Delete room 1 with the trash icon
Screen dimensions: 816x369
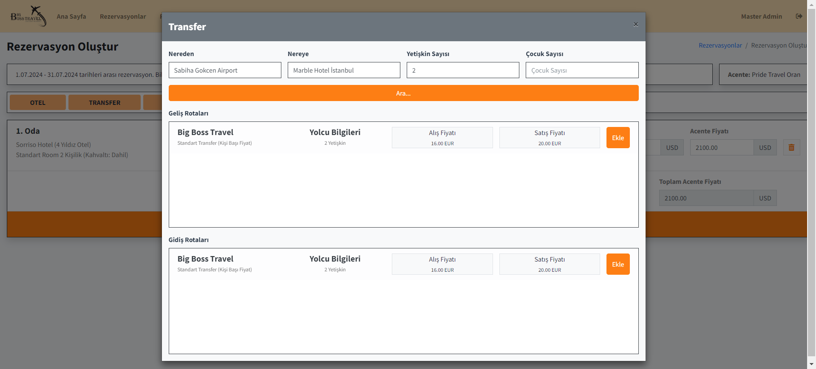[x=791, y=147]
